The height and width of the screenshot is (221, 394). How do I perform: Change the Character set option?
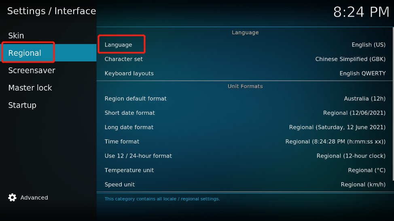pos(245,59)
